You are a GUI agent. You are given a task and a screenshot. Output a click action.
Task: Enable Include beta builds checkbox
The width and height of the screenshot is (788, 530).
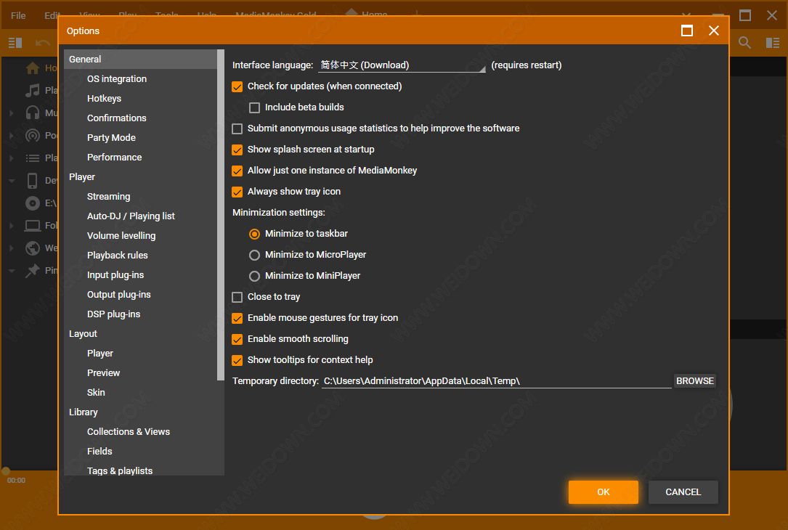[255, 107]
